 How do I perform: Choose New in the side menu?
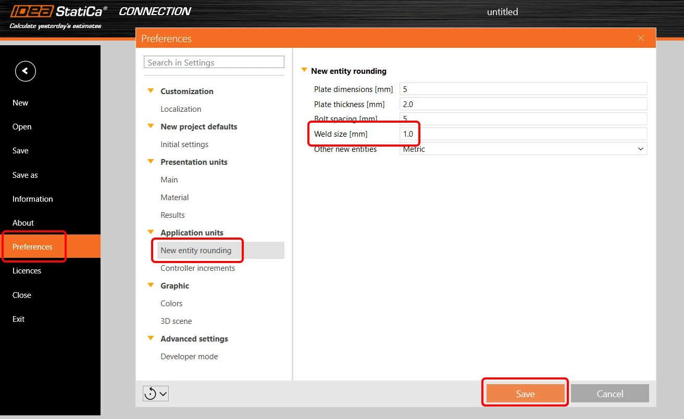20,102
